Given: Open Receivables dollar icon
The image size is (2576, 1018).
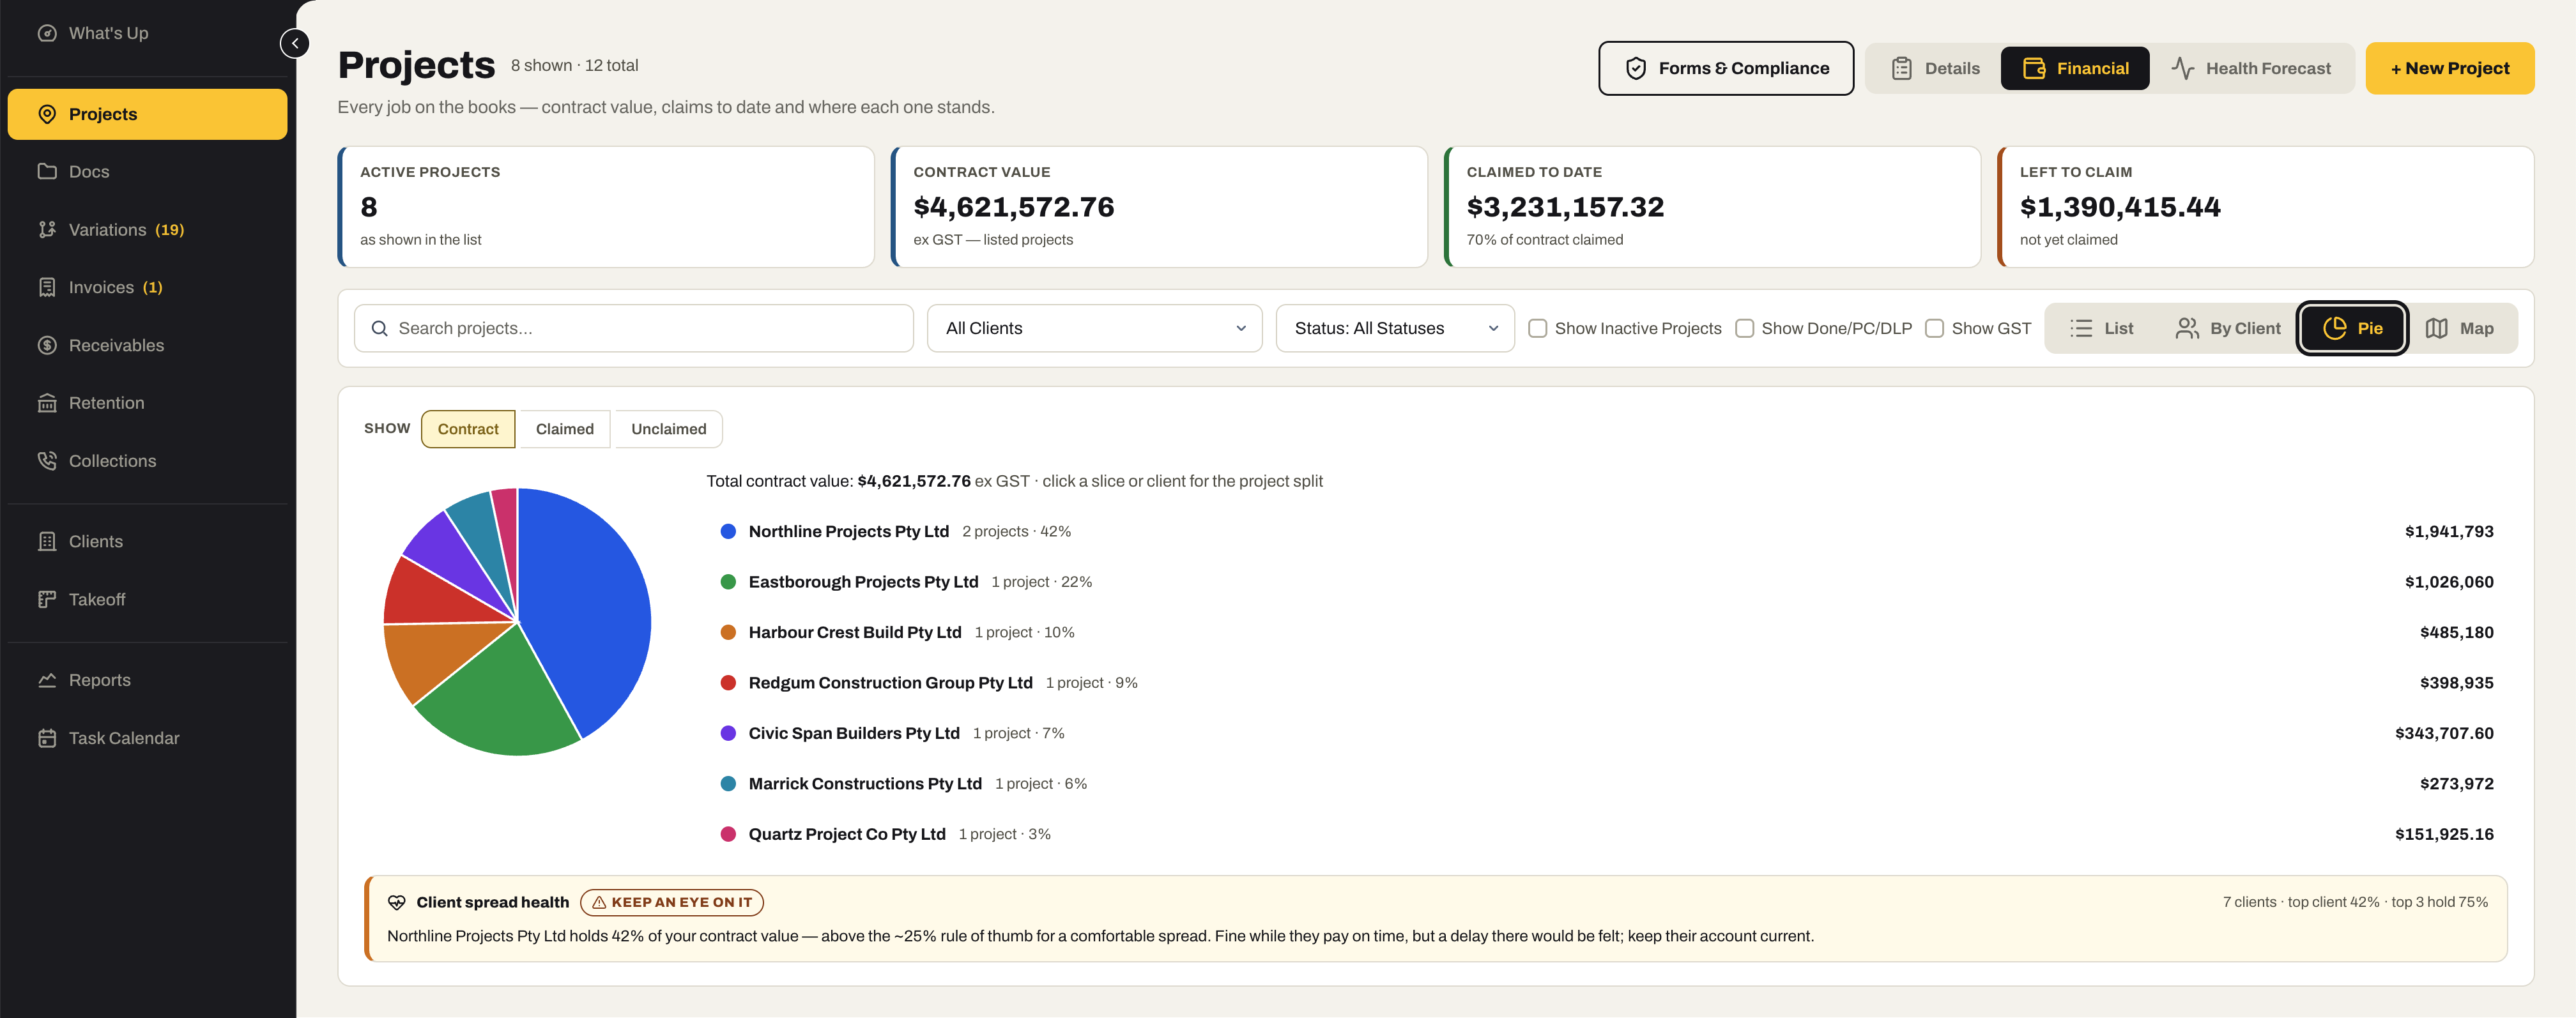Looking at the screenshot, I should tap(47, 345).
